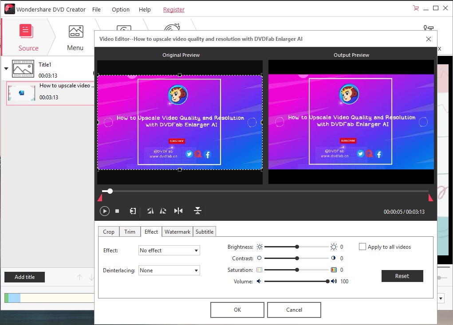The height and width of the screenshot is (325, 453).
Task: Click the Reset button
Action: [402, 276]
